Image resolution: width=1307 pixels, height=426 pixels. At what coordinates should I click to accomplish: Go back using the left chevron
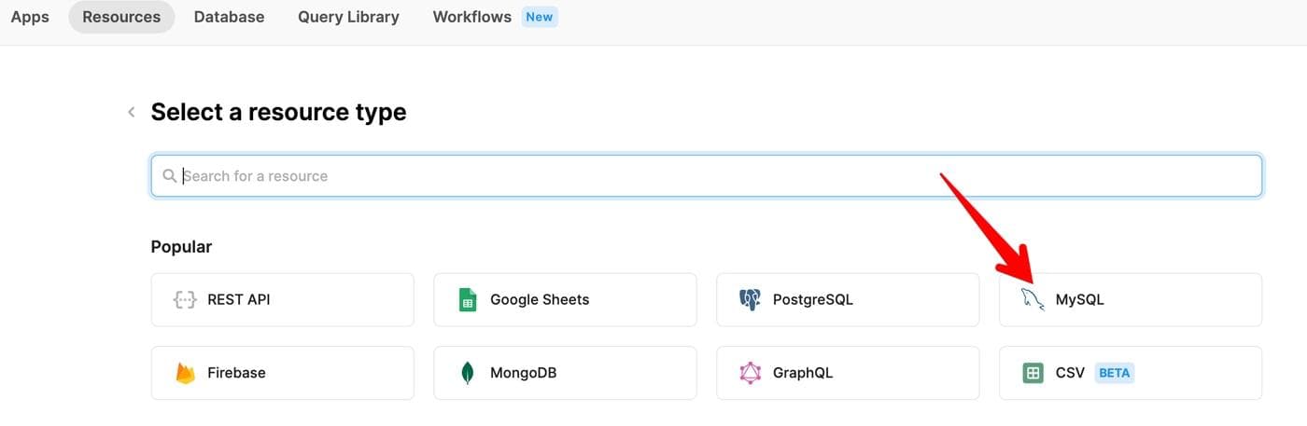132,113
